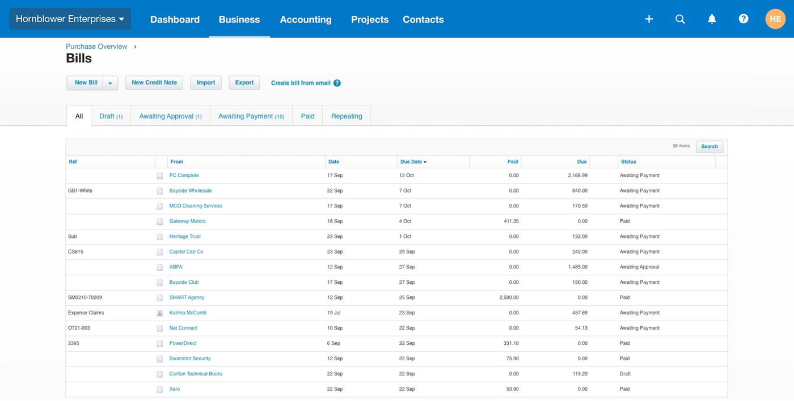This screenshot has height=401, width=794.
Task: Expand the New Bill dropdown arrow
Action: (110, 83)
